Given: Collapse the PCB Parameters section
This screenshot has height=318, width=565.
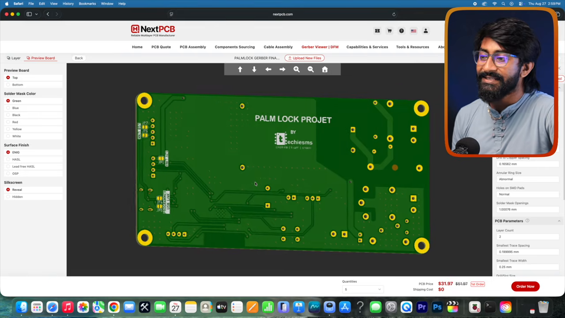Looking at the screenshot, I should point(559,221).
